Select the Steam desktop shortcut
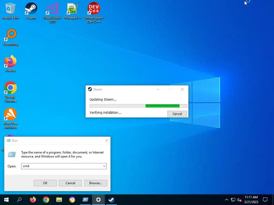This screenshot has height=205, width=274. [x=31, y=11]
